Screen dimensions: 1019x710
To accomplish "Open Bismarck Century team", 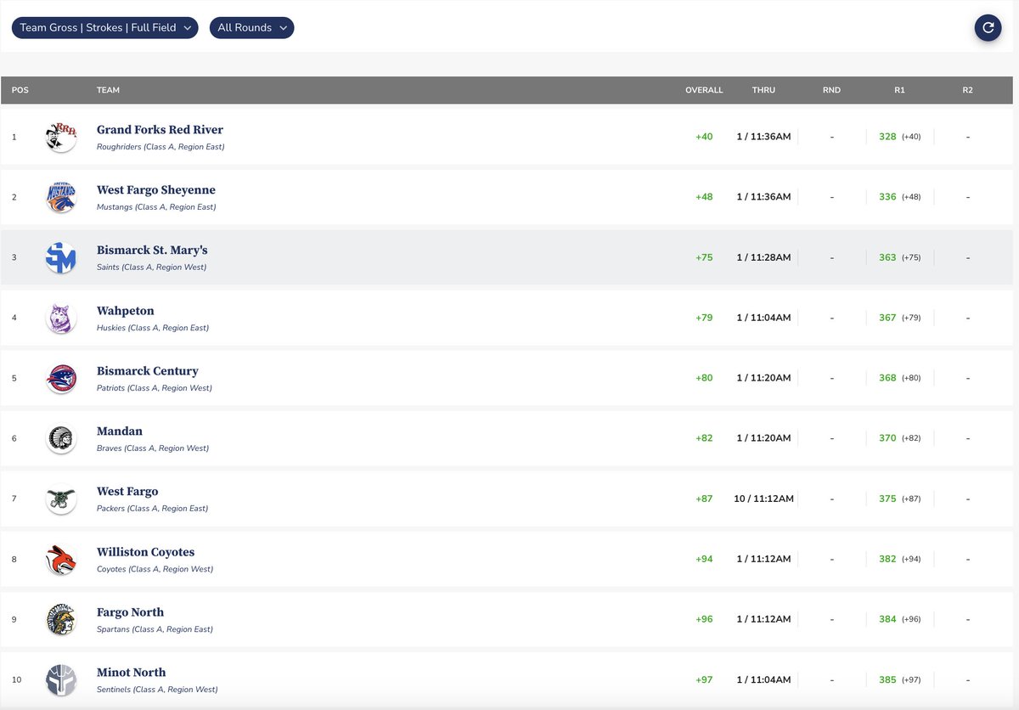I will 148,371.
